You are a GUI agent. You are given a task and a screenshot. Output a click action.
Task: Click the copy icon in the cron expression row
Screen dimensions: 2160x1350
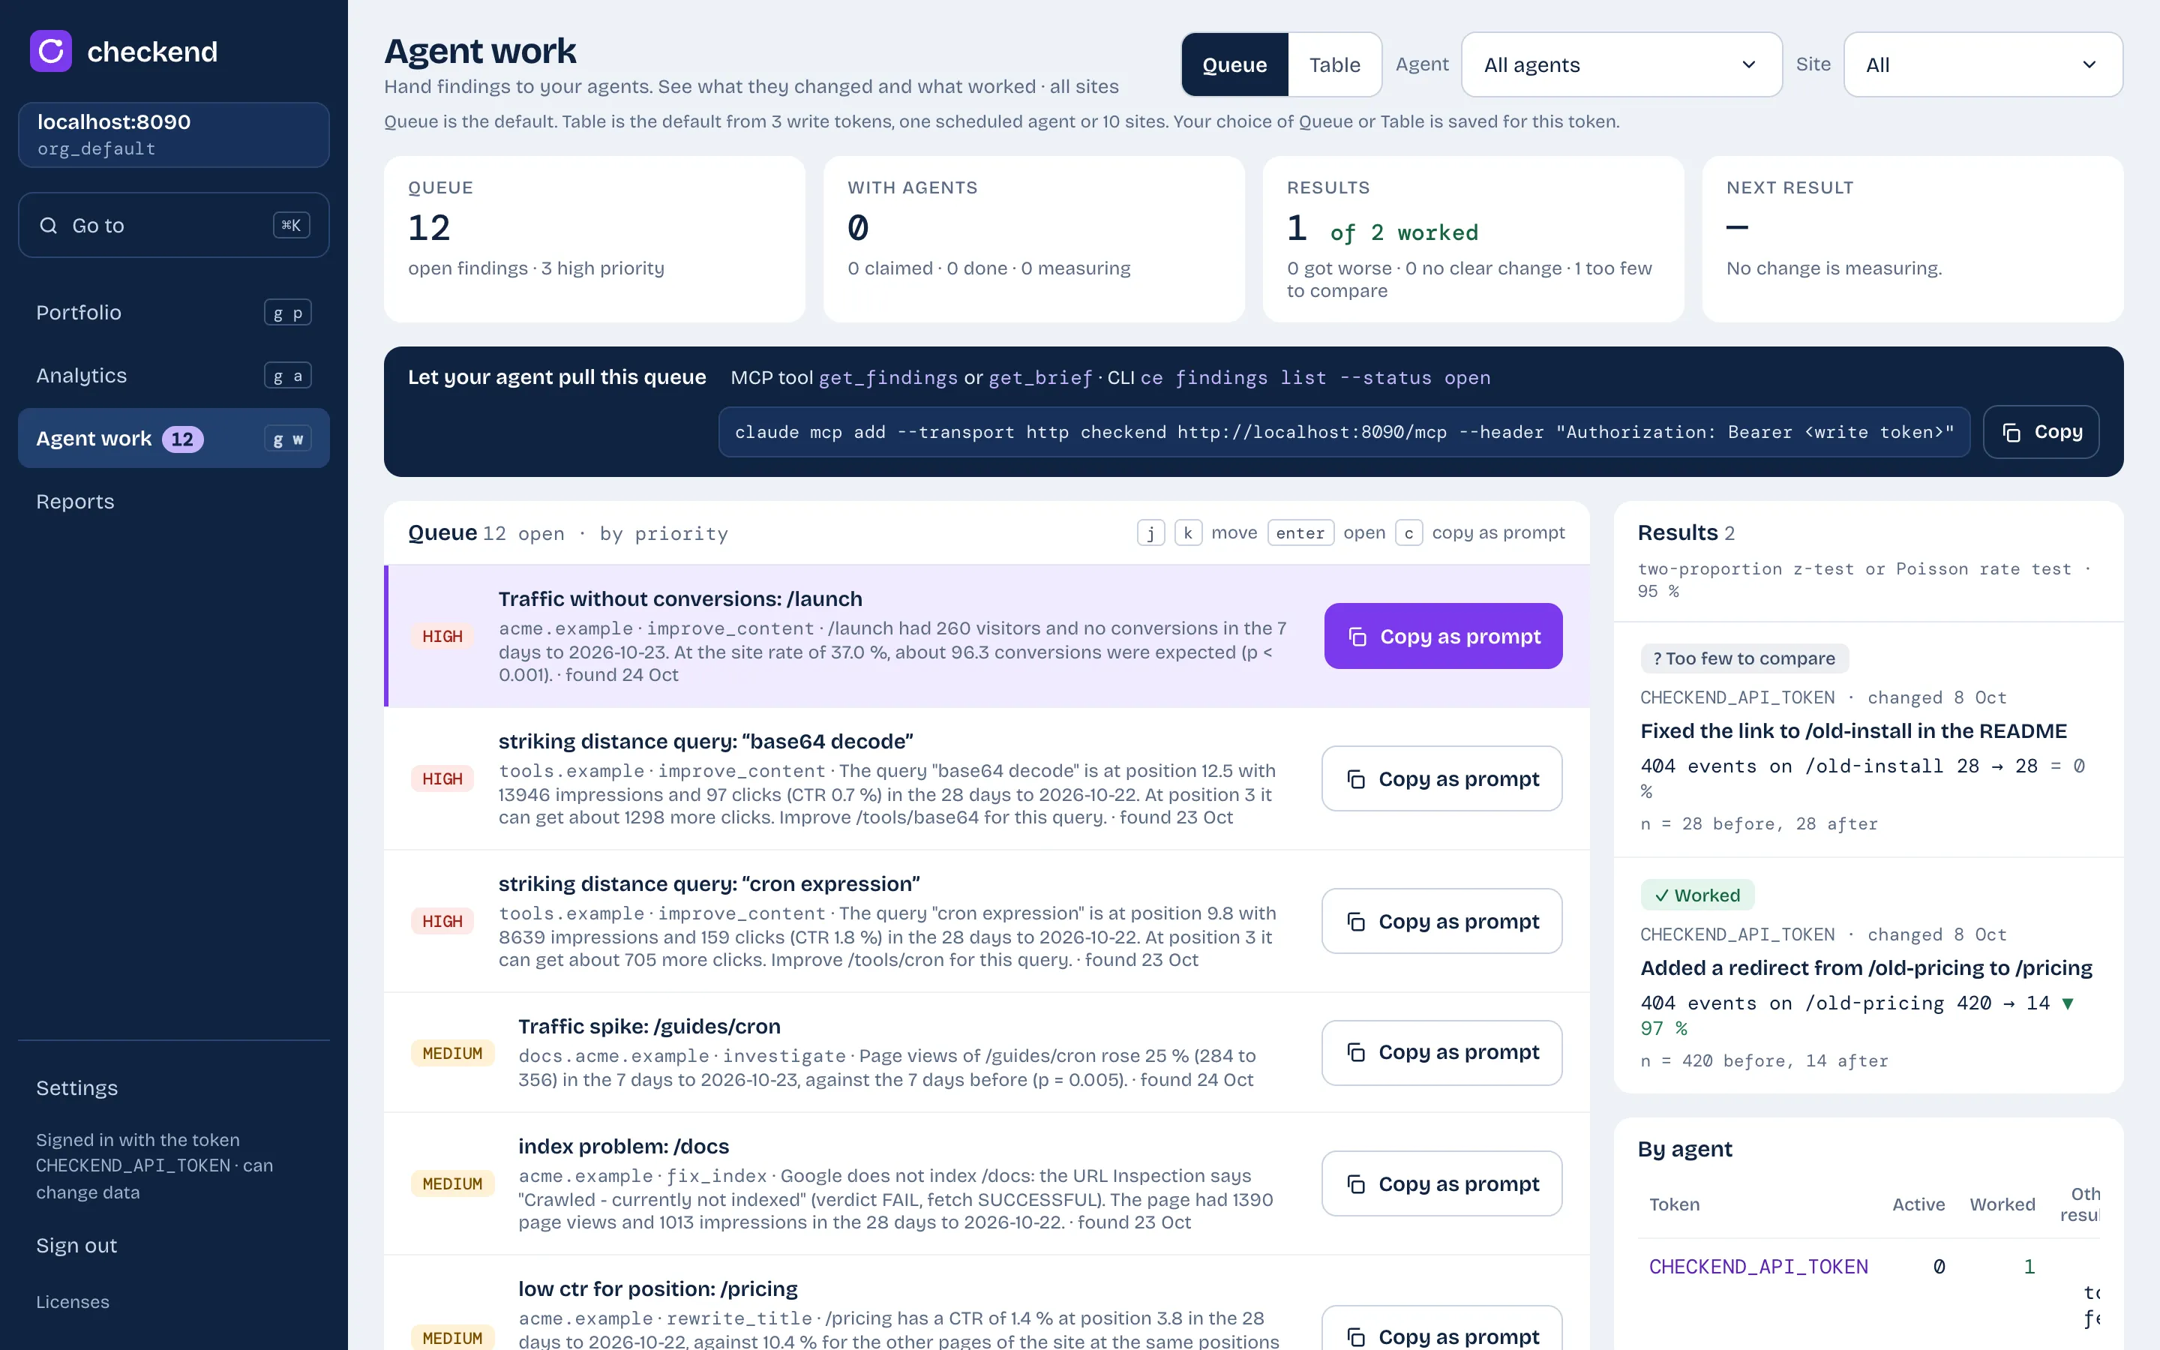(1356, 922)
